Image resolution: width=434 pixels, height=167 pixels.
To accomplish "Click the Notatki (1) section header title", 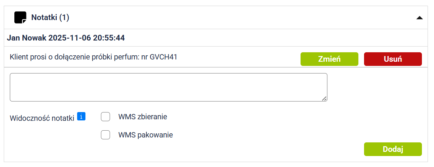I will pyautogui.click(x=50, y=17).
